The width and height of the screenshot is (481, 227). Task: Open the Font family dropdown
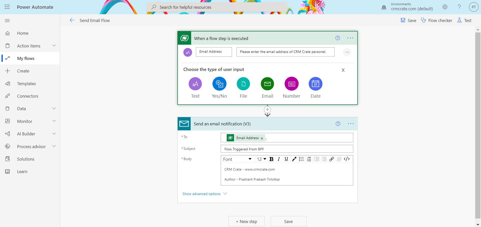(237, 159)
